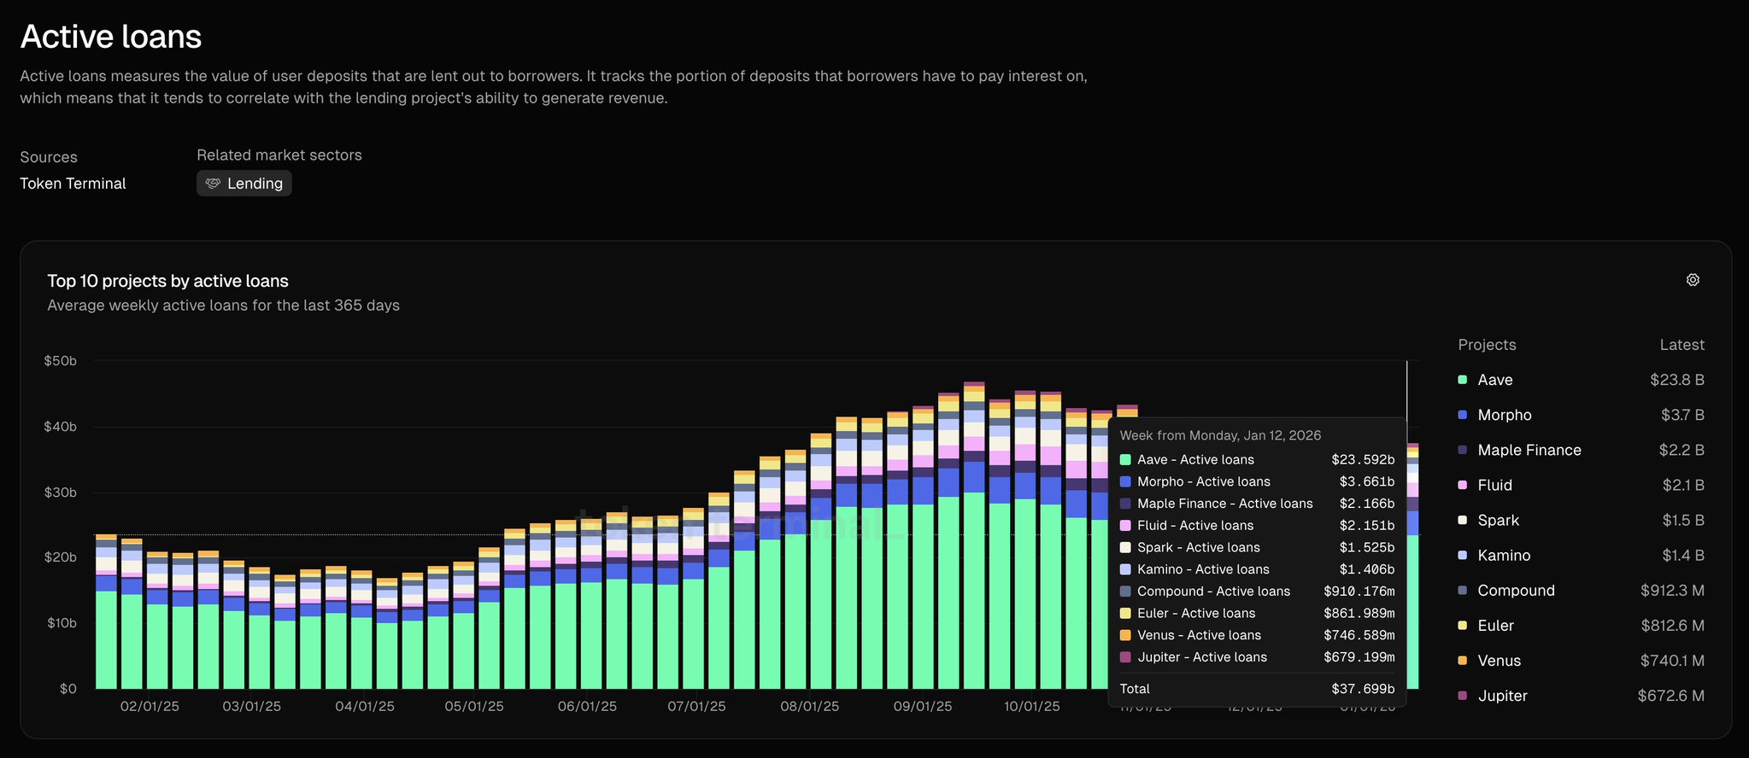Toggle Kamino series in legend
The width and height of the screenshot is (1749, 758).
pos(1503,556)
